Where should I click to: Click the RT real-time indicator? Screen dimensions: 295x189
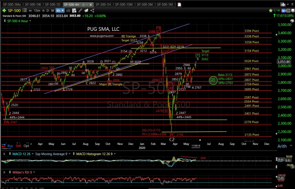pyautogui.click(x=279, y=11)
